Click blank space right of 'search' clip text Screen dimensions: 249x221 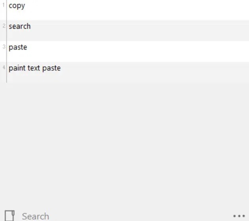point(138,30)
